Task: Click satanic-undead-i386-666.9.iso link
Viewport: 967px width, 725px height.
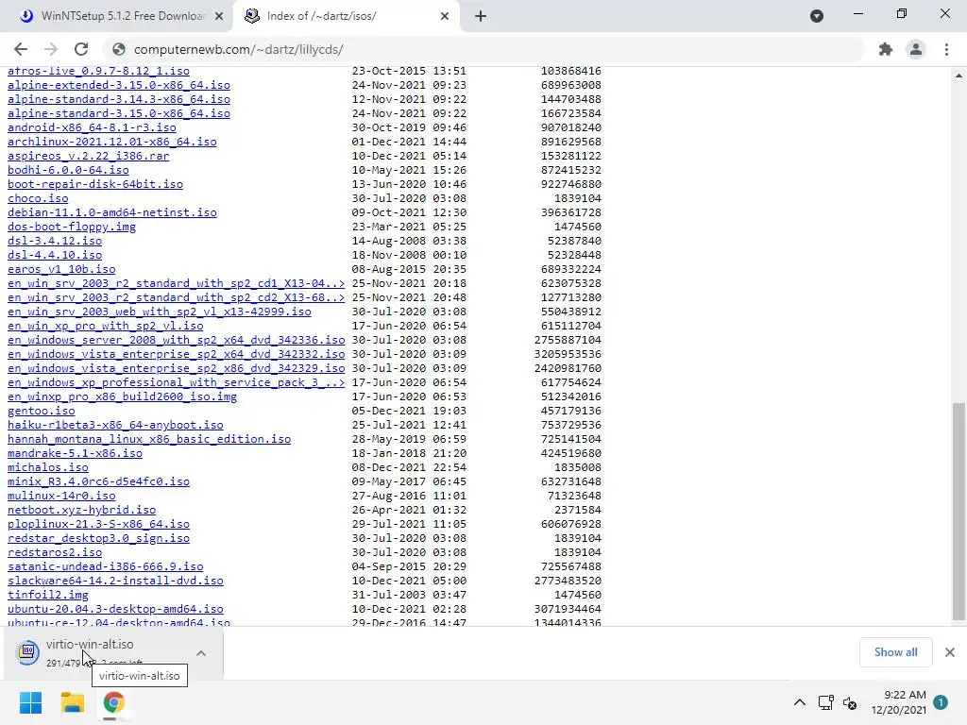Action: (106, 567)
